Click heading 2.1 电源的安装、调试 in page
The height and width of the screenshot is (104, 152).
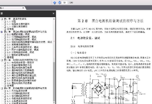pyautogui.click(x=85, y=38)
